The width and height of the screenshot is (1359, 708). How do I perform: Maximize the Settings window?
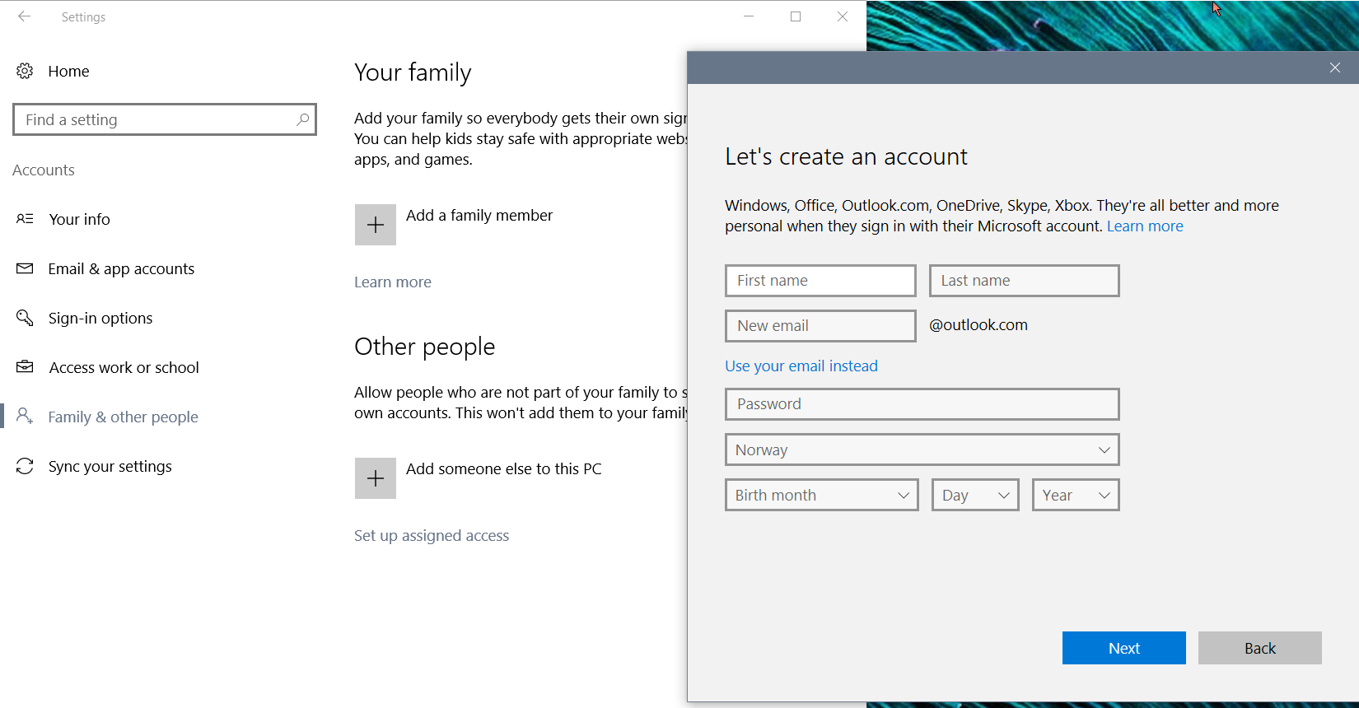tap(796, 16)
